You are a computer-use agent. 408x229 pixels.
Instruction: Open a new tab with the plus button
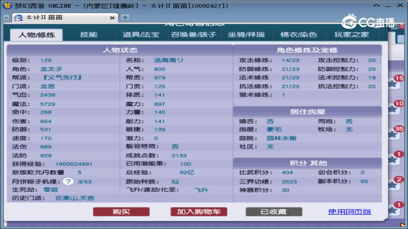tap(124, 18)
